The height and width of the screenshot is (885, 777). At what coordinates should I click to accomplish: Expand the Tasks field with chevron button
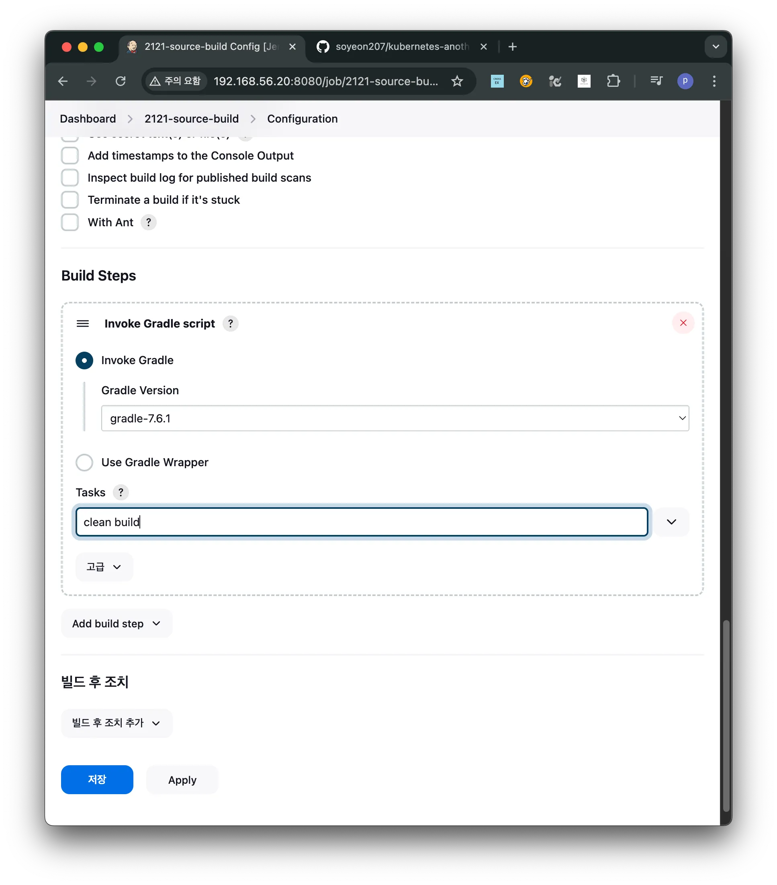click(671, 522)
